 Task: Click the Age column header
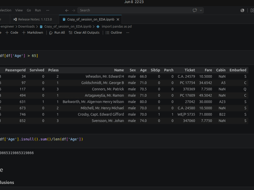point(143,70)
